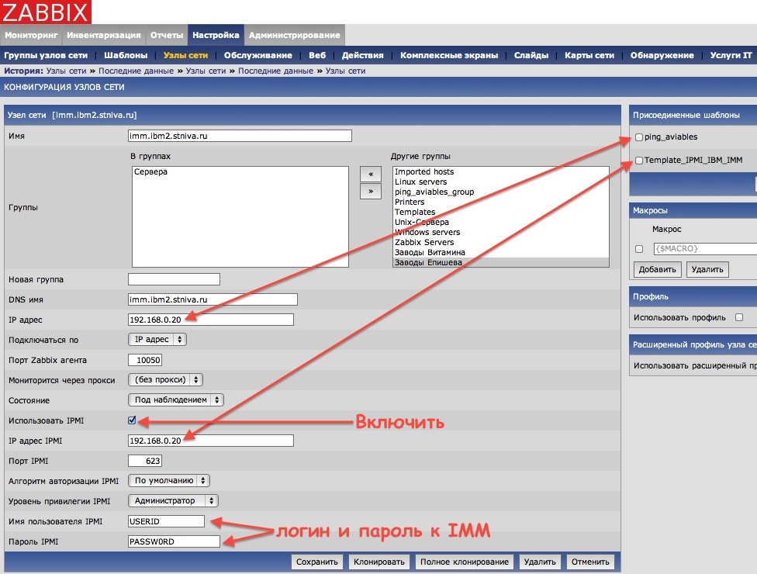Enable the Использовать профиль checkbox
The height and width of the screenshot is (574, 757).
point(738,317)
